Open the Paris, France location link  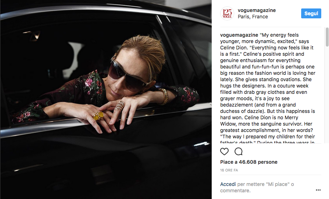253,17
